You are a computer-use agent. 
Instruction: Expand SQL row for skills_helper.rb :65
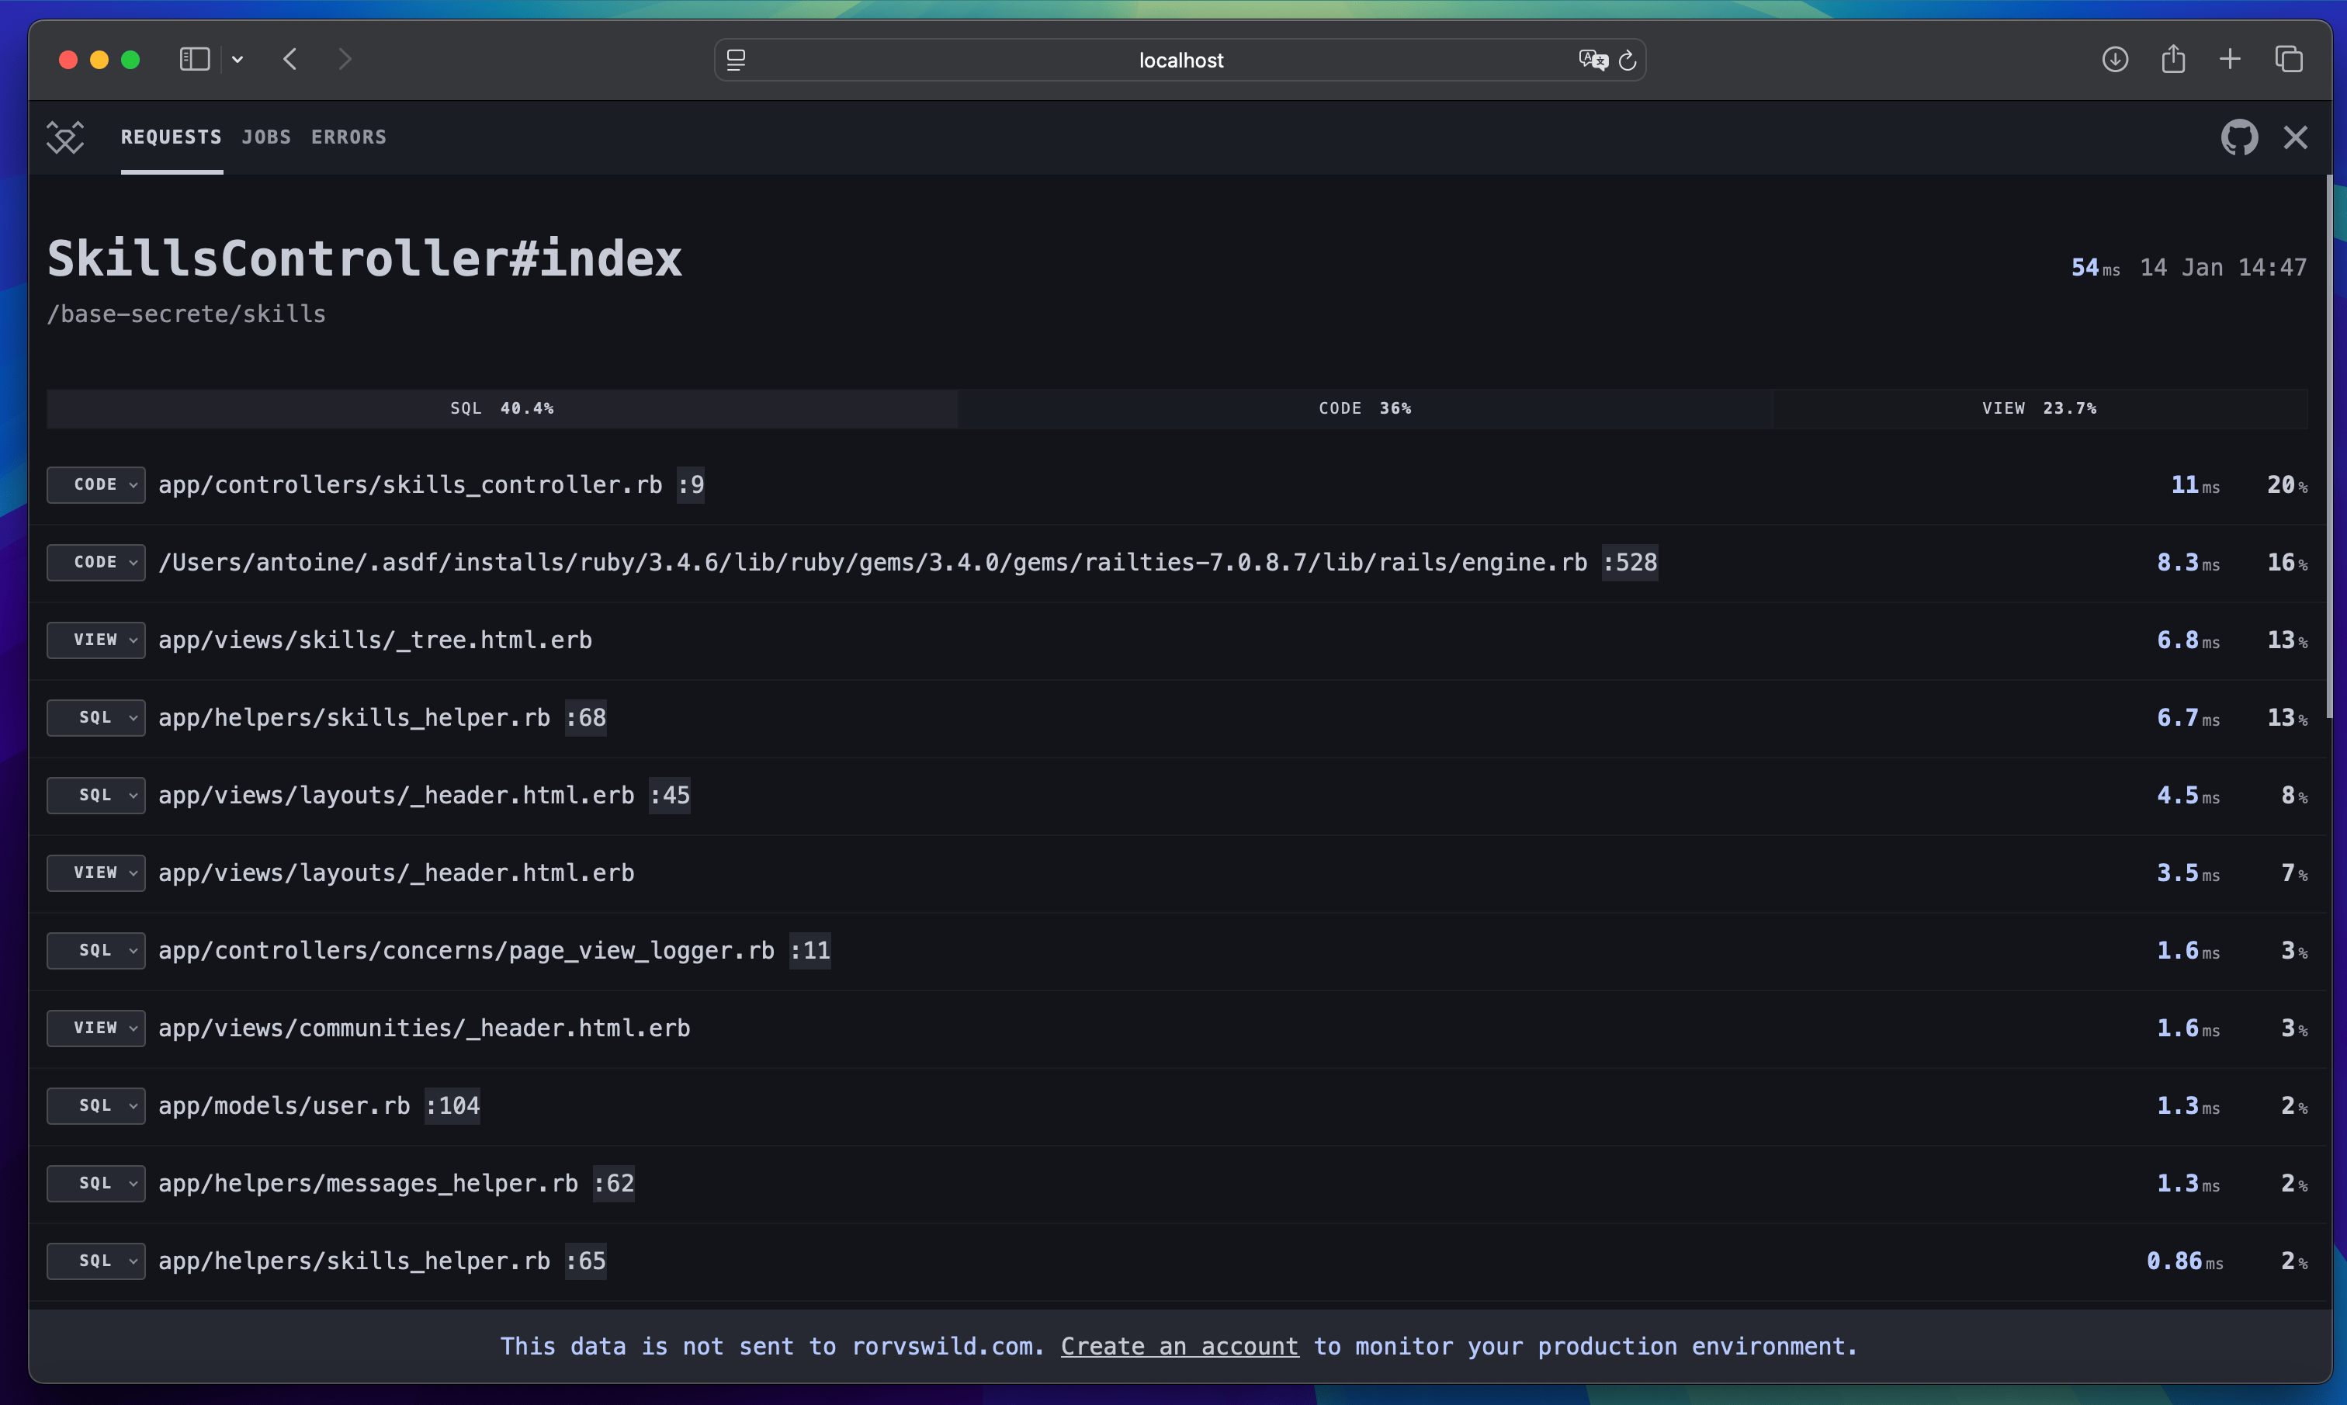coord(95,1261)
